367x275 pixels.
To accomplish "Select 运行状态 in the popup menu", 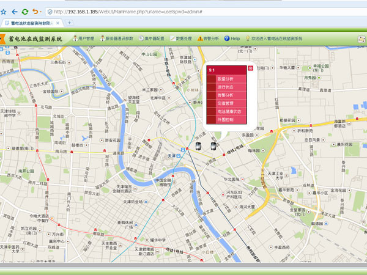I will 225,87.
